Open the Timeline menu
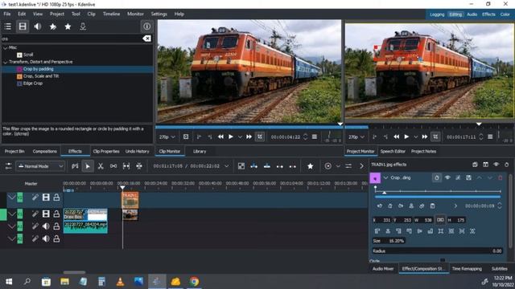 pos(111,14)
